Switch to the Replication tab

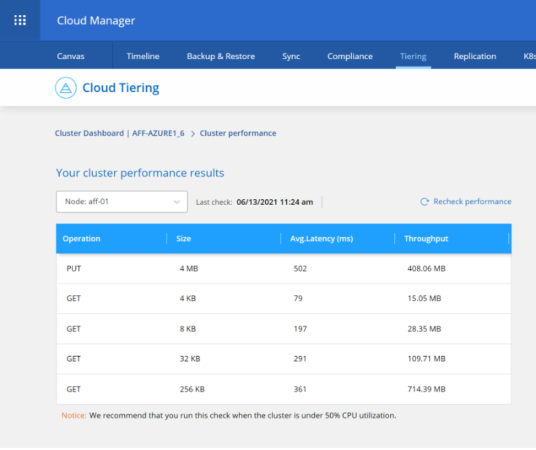(x=475, y=56)
